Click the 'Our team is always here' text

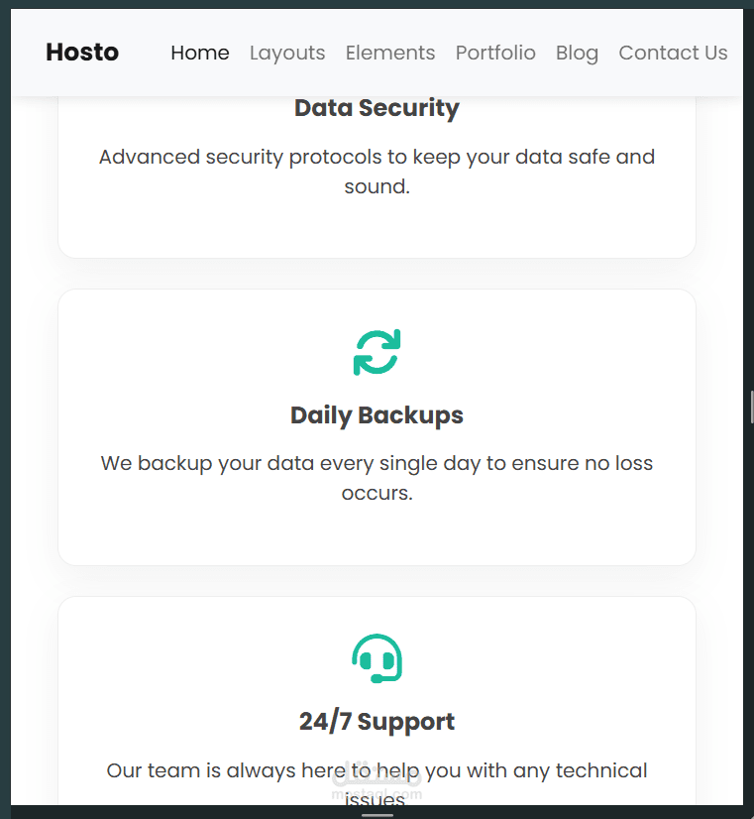(x=377, y=770)
